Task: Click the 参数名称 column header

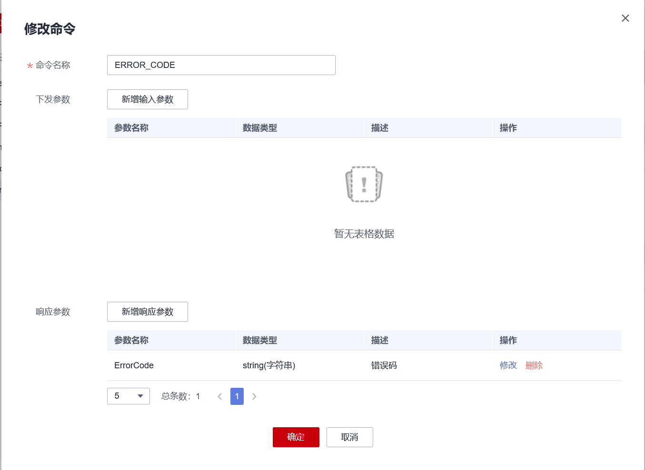Action: [x=131, y=340]
